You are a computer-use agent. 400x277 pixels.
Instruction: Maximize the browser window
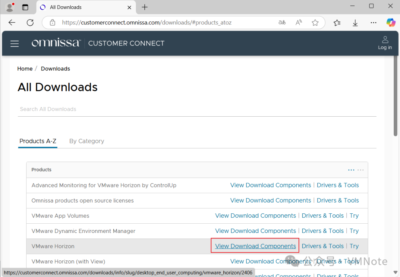point(371,6)
